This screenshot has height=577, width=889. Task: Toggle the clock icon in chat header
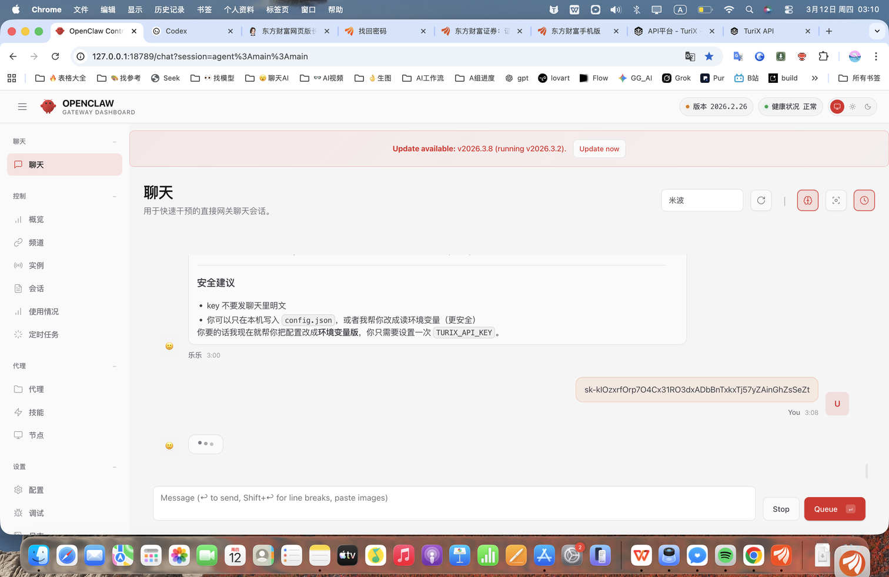point(864,200)
